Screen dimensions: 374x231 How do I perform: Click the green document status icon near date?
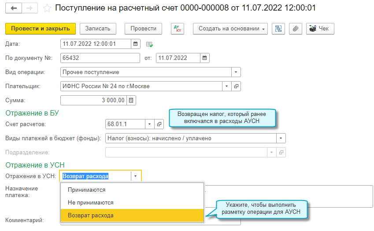click(x=149, y=44)
